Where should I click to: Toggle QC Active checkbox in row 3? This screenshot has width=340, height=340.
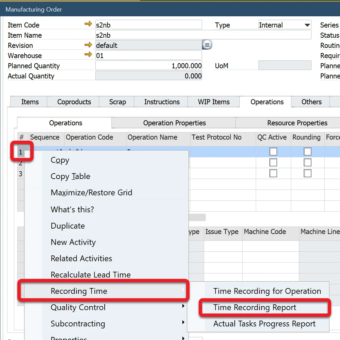click(273, 173)
